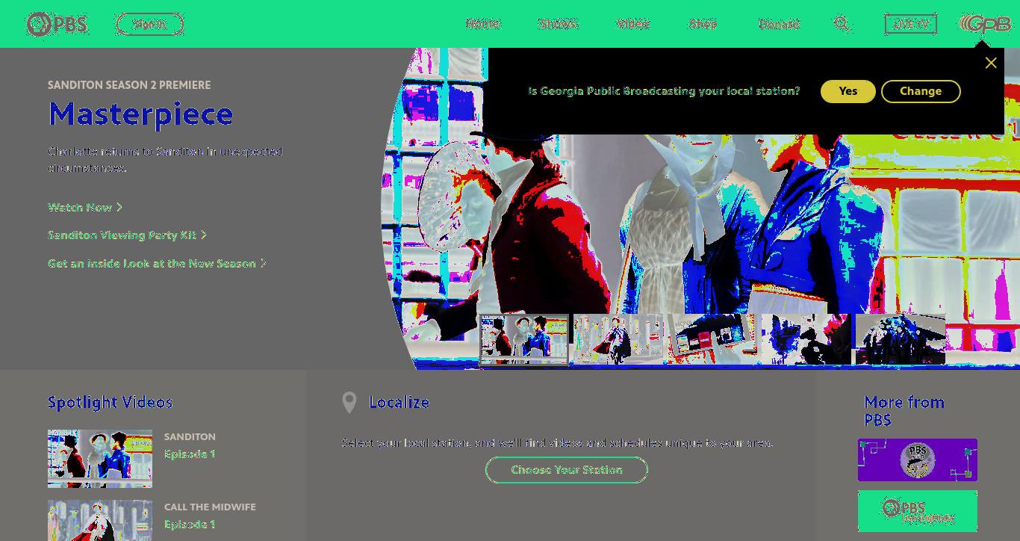
Task: Close the station confirmation popup
Action: (991, 63)
